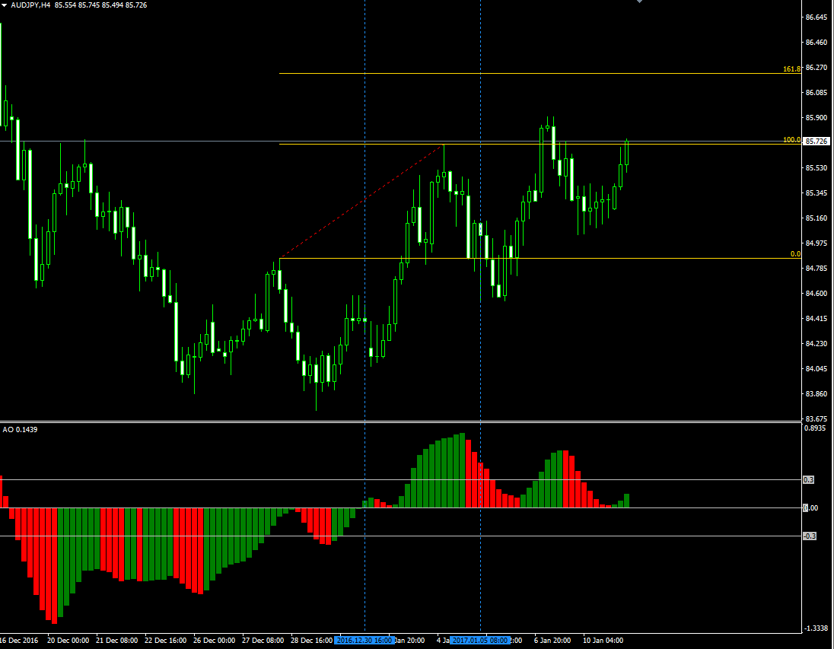Viewport: 834px width, 649px height.
Task: Click the 10 Jan 04:00 time axis label
Action: [x=603, y=641]
